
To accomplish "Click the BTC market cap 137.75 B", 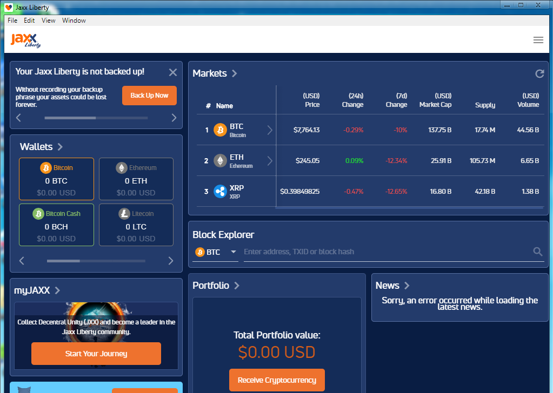I will point(440,130).
